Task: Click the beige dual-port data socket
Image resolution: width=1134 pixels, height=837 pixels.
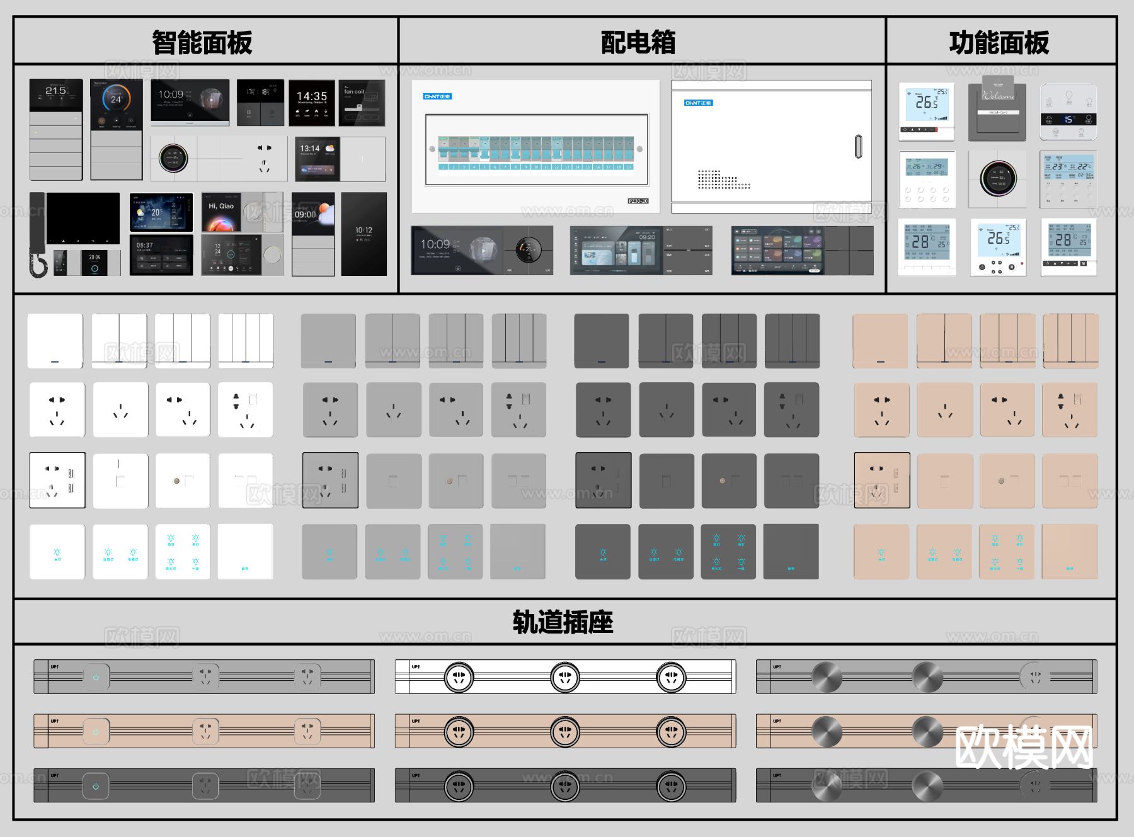Action: coord(1070,481)
